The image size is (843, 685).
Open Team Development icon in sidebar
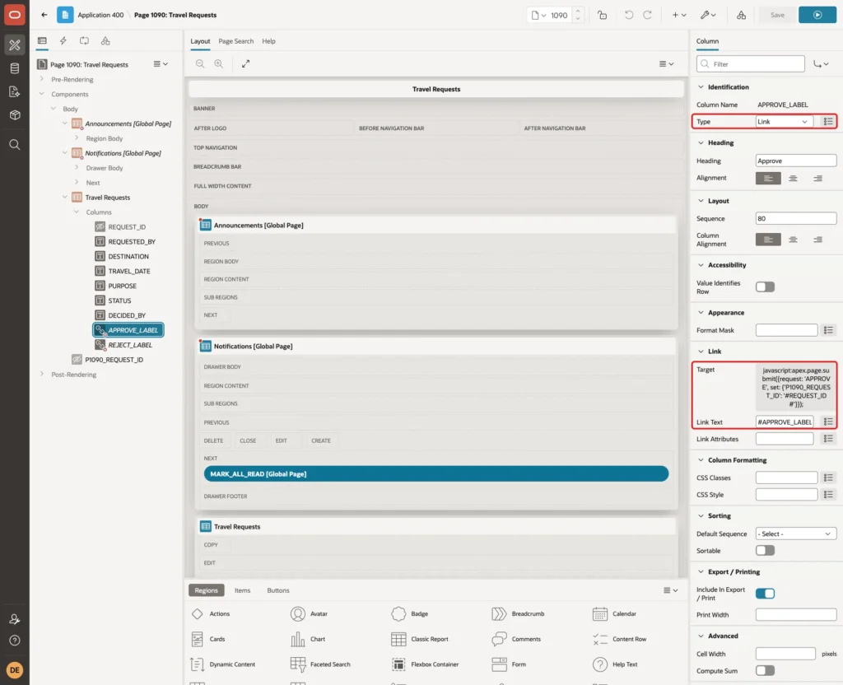tap(15, 91)
